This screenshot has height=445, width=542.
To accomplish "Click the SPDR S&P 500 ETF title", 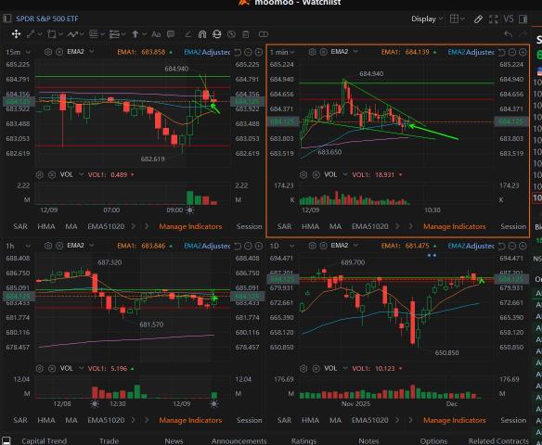I will click(47, 19).
